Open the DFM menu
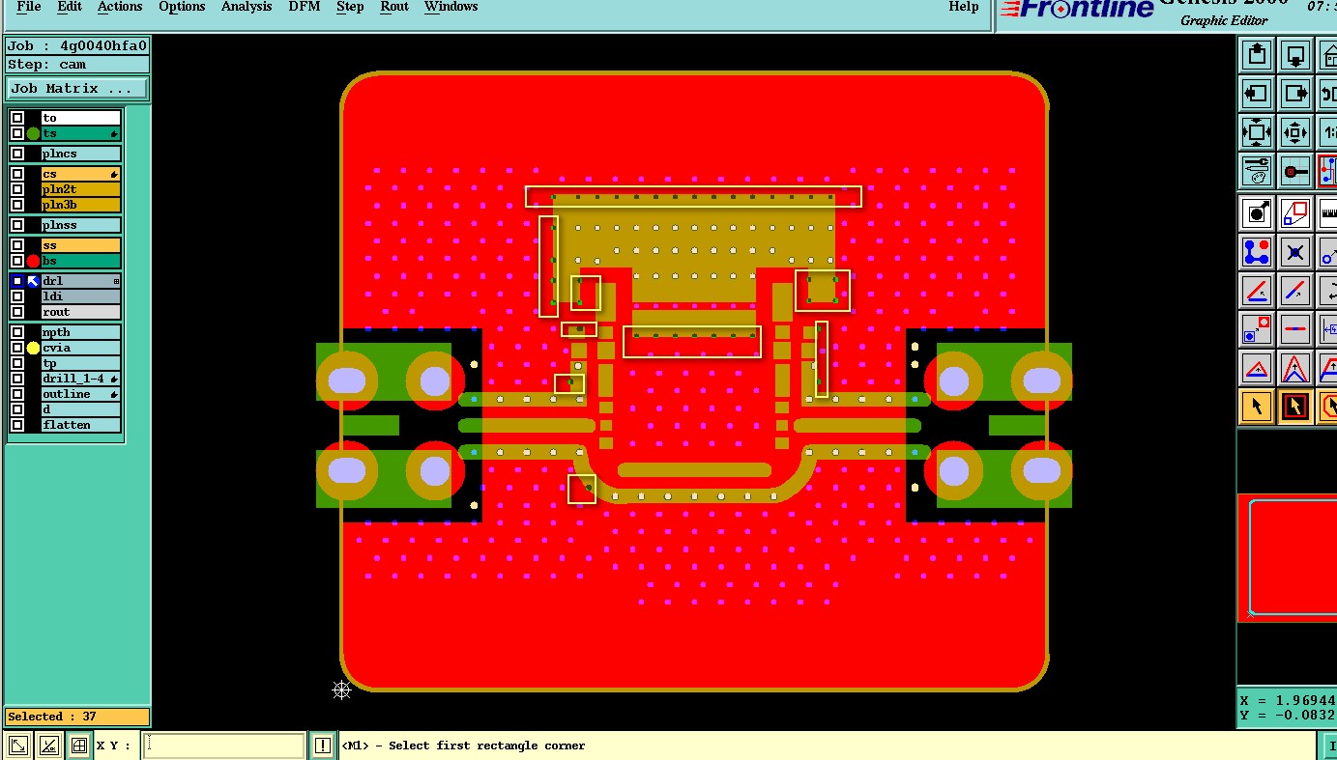The height and width of the screenshot is (760, 1337). [x=305, y=7]
